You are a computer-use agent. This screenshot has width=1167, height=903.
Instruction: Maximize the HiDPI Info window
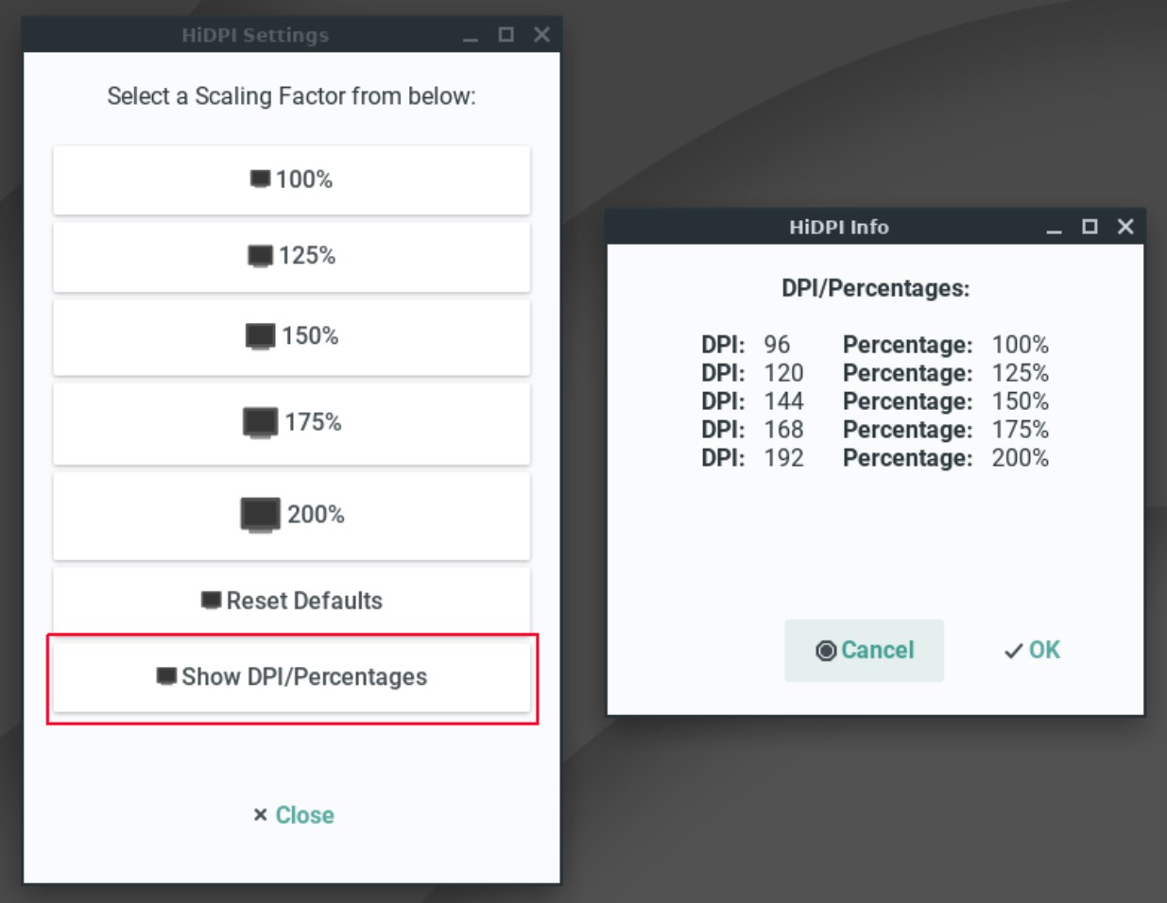1090,227
